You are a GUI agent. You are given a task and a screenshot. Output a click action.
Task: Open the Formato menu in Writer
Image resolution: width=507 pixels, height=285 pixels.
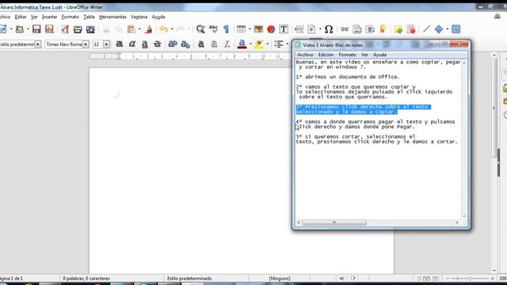pos(71,17)
